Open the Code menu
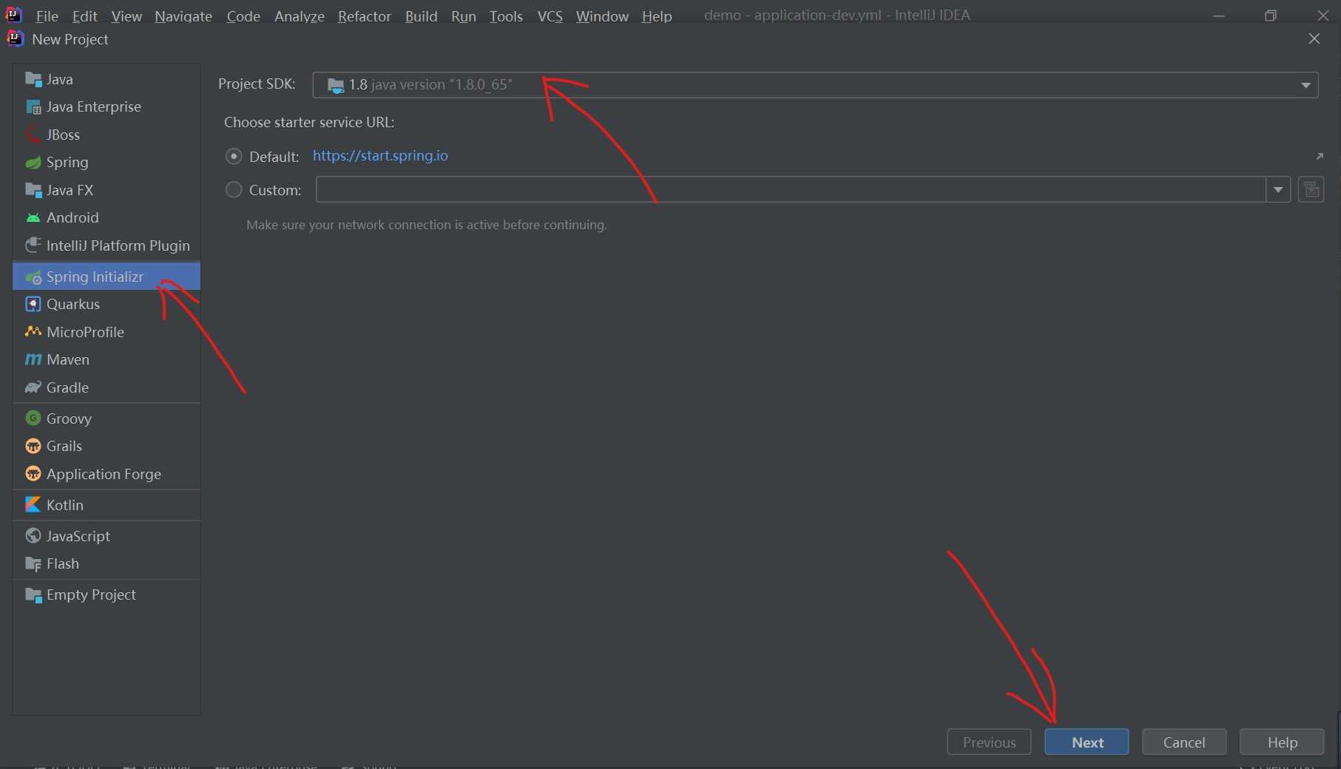This screenshot has height=769, width=1341. coord(243,16)
